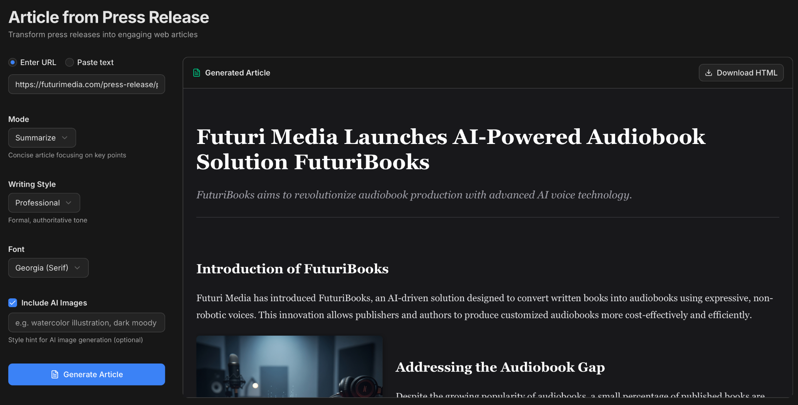Click the italic FuturiBooks subtitle sentence
The width and height of the screenshot is (798, 405).
click(x=414, y=195)
